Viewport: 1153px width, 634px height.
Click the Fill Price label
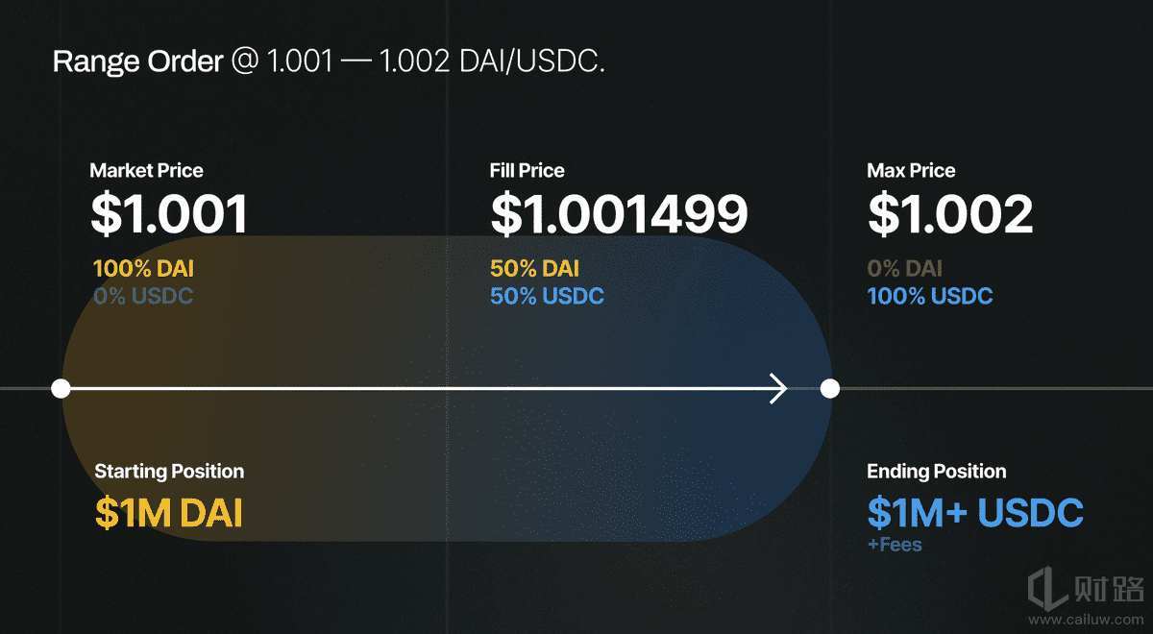[x=527, y=171]
